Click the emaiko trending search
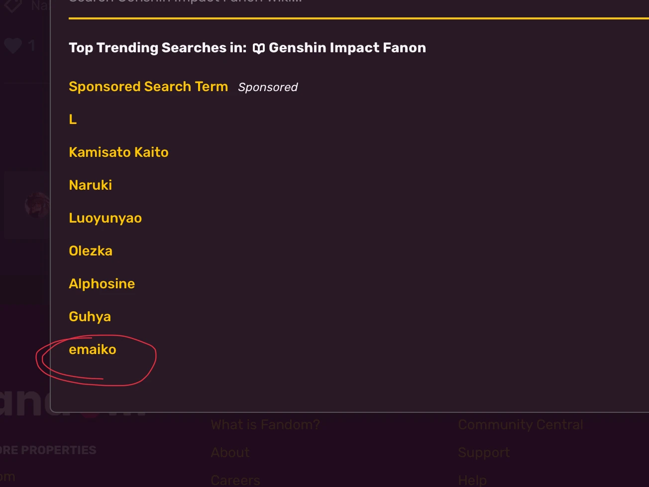649x487 pixels. pyautogui.click(x=93, y=350)
